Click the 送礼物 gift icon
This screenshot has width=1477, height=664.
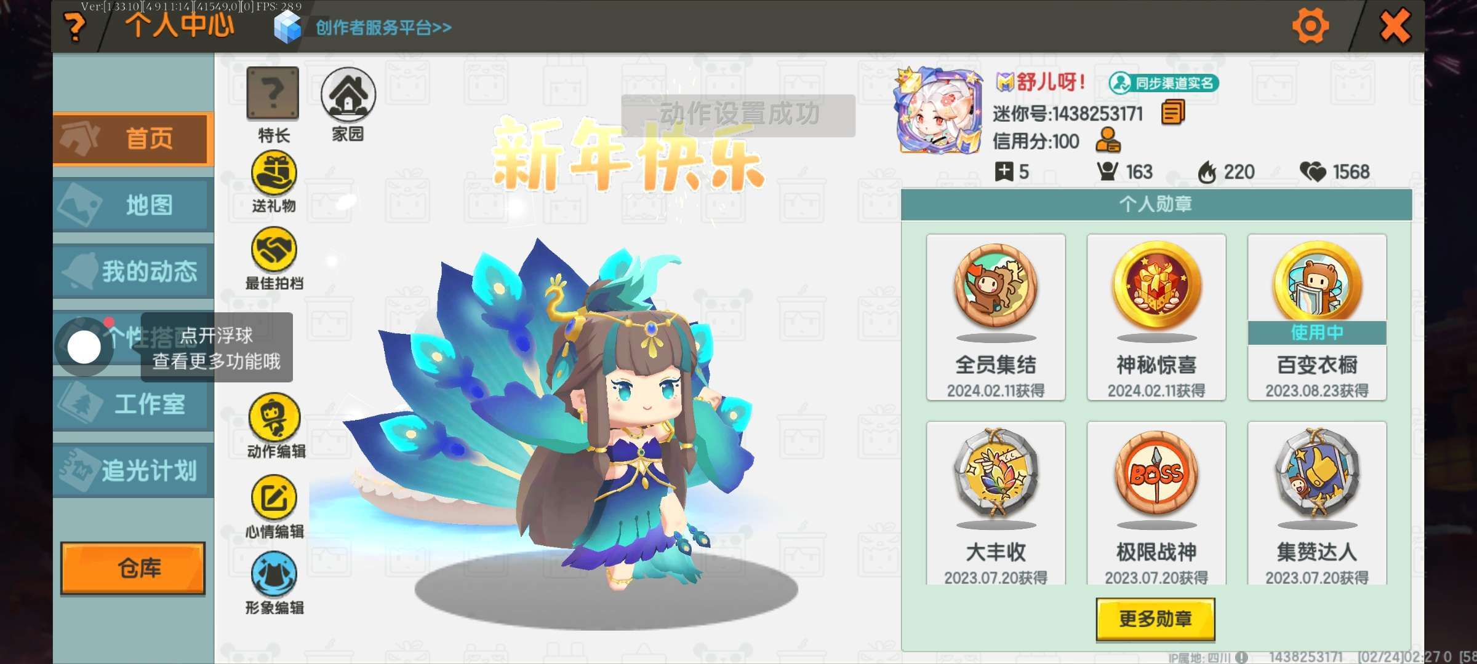coord(274,173)
